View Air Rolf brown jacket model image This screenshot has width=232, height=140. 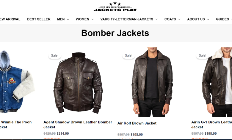(x=152, y=82)
